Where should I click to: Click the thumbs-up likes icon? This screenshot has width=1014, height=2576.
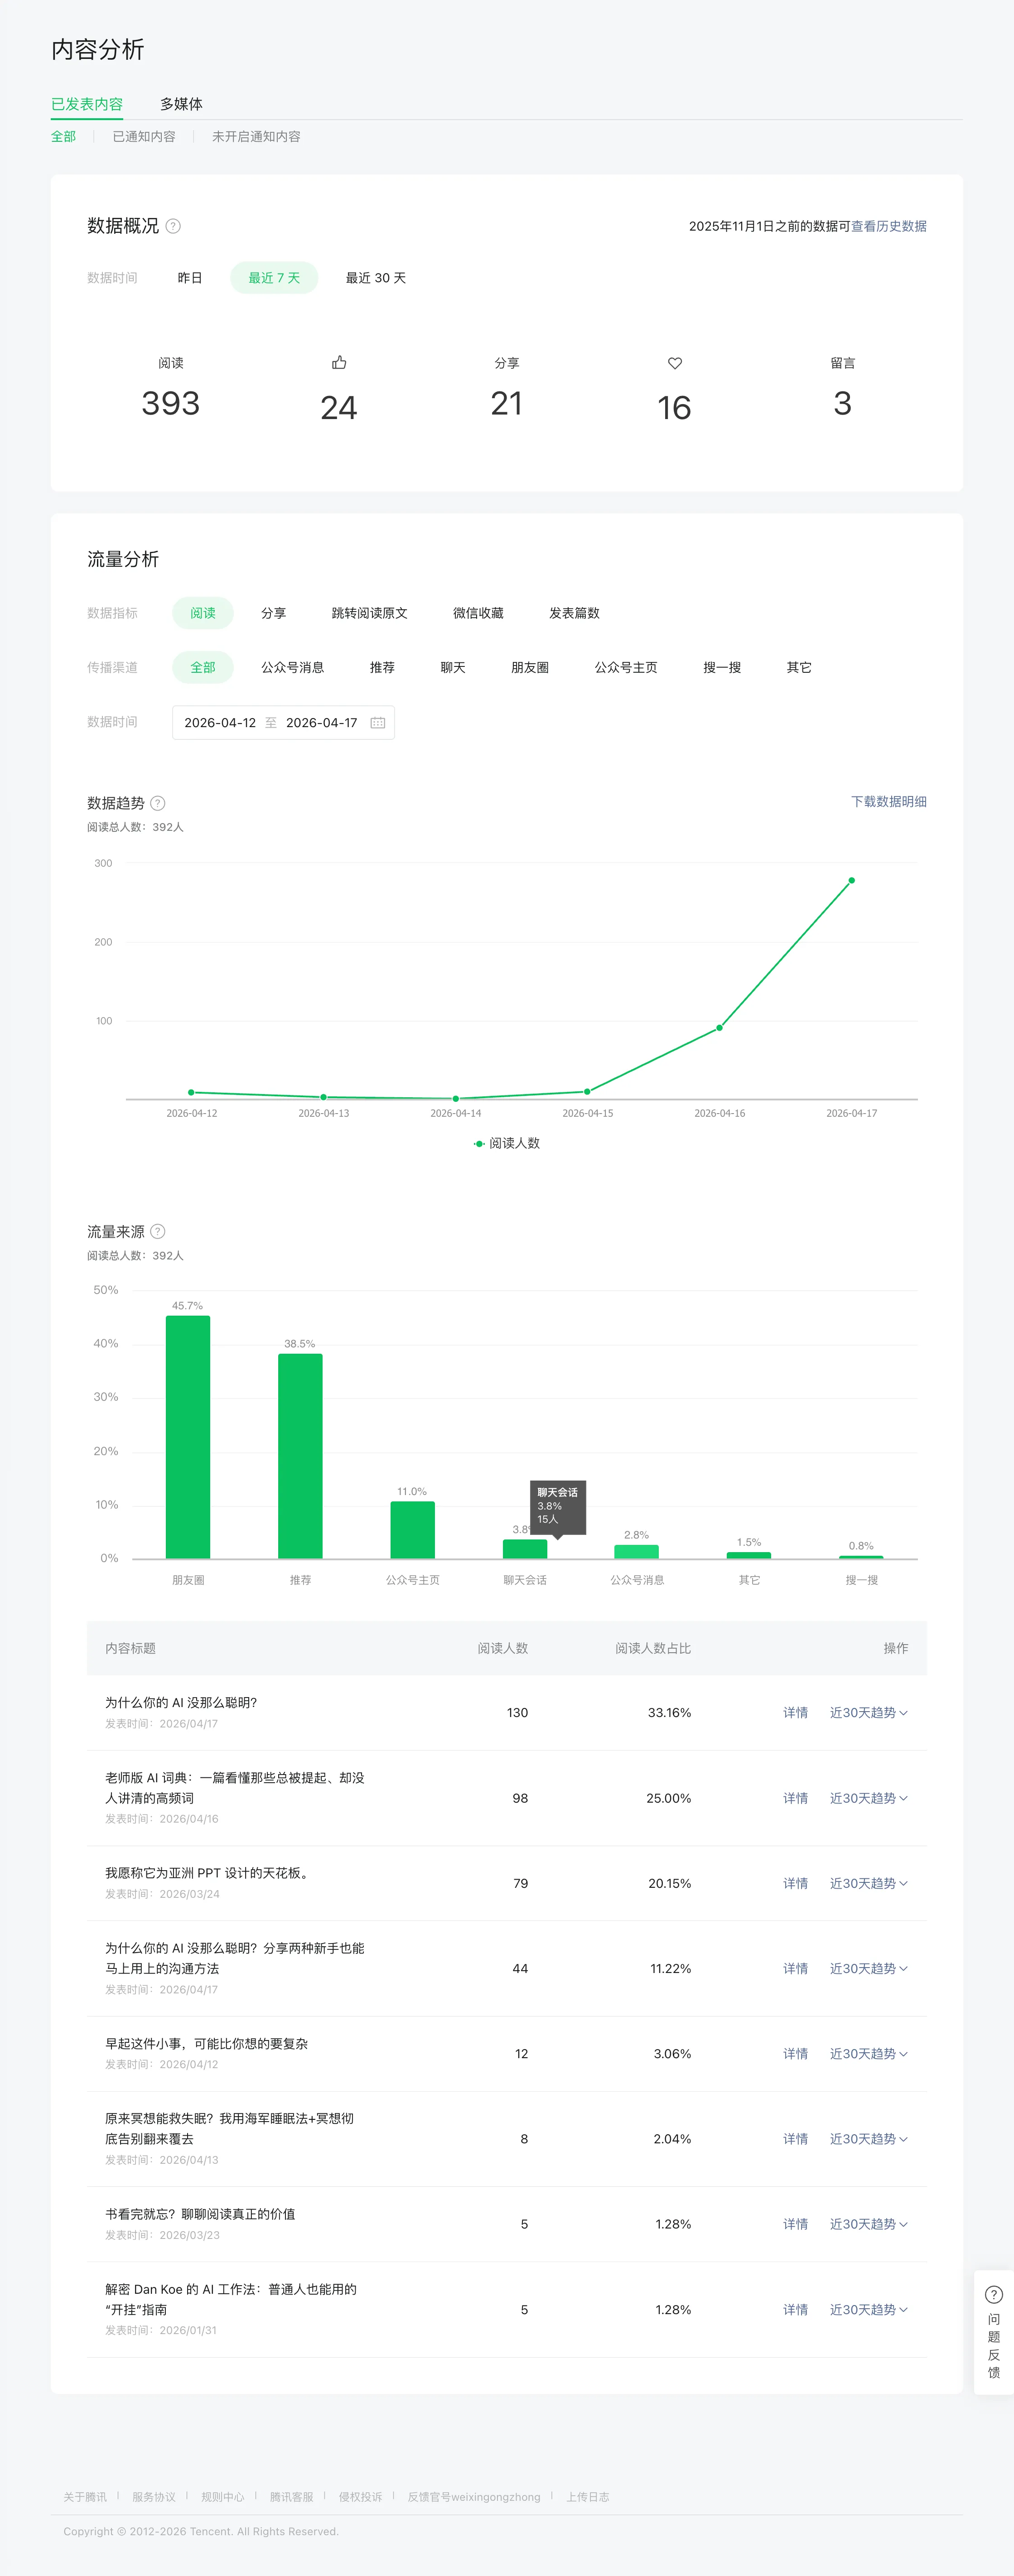339,362
